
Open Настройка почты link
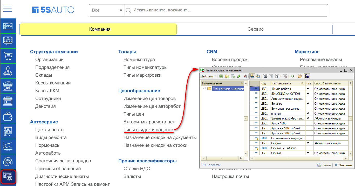point(230,176)
